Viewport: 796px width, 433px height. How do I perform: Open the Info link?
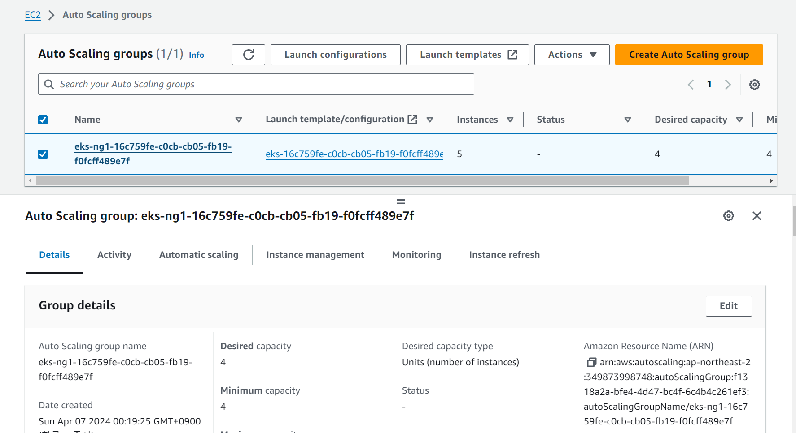click(197, 55)
